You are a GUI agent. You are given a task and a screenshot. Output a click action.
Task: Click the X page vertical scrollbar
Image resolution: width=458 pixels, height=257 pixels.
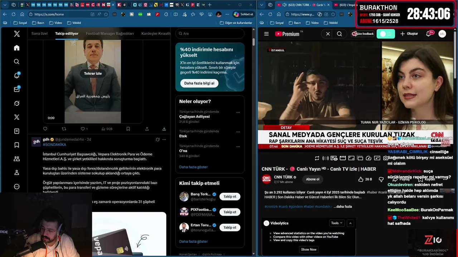click(x=254, y=42)
